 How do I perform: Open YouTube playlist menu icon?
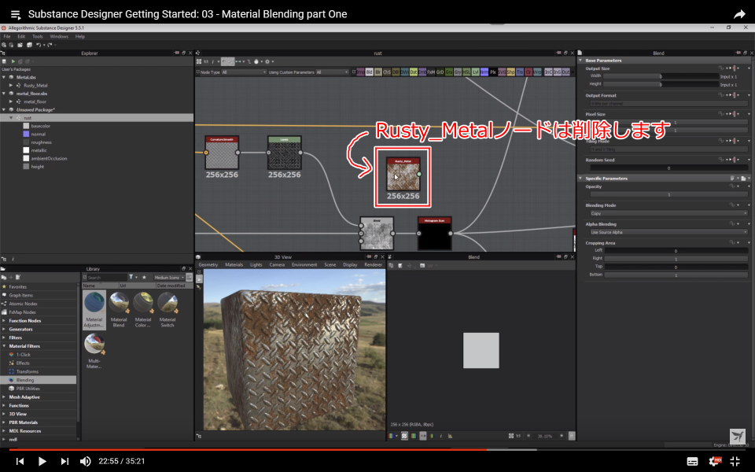click(16, 14)
